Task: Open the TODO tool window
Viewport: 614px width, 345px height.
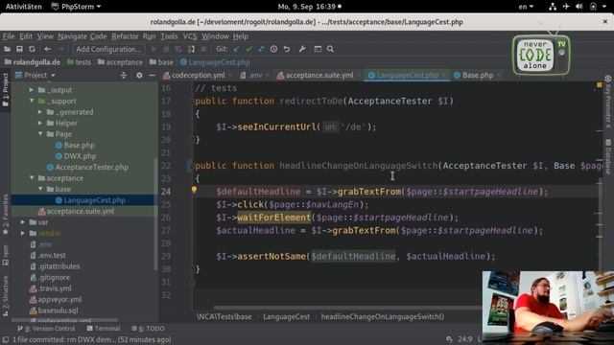Action: click(x=148, y=329)
